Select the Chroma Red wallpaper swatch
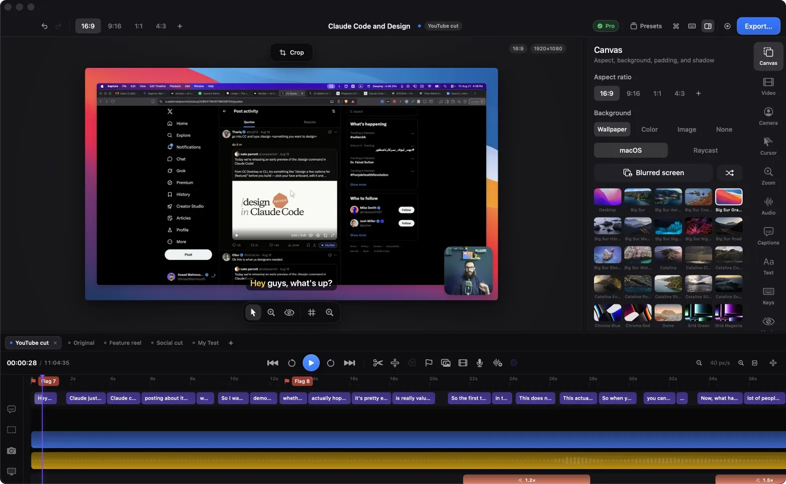The image size is (786, 484). [637, 313]
